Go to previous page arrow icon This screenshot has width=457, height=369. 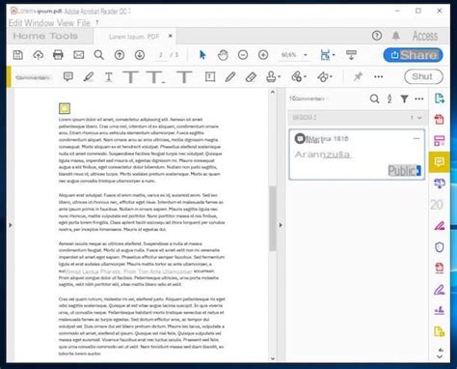point(120,55)
